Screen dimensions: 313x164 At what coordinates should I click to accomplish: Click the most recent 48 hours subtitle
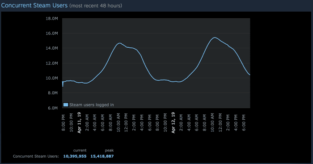(96, 6)
